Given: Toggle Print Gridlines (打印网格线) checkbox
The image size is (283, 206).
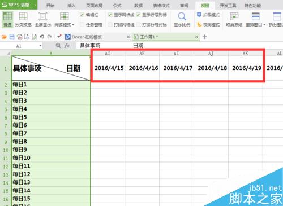Looking at the screenshot, I should [110, 24].
